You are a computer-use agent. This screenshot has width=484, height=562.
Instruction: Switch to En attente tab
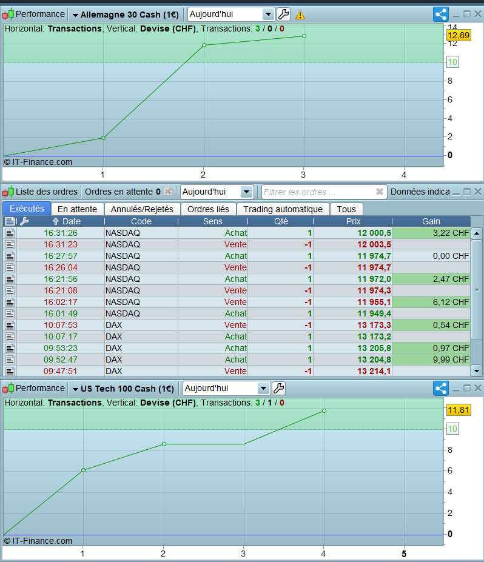point(77,209)
